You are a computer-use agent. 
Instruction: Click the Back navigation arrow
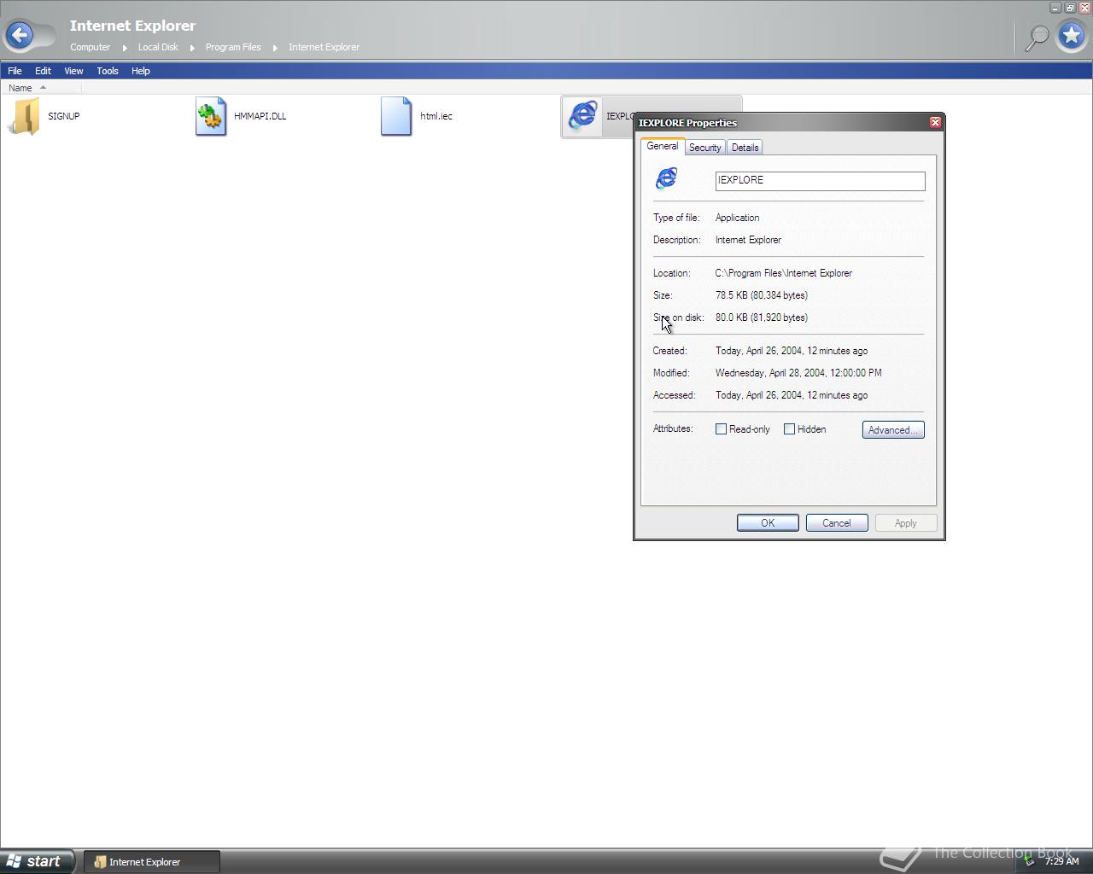point(20,35)
